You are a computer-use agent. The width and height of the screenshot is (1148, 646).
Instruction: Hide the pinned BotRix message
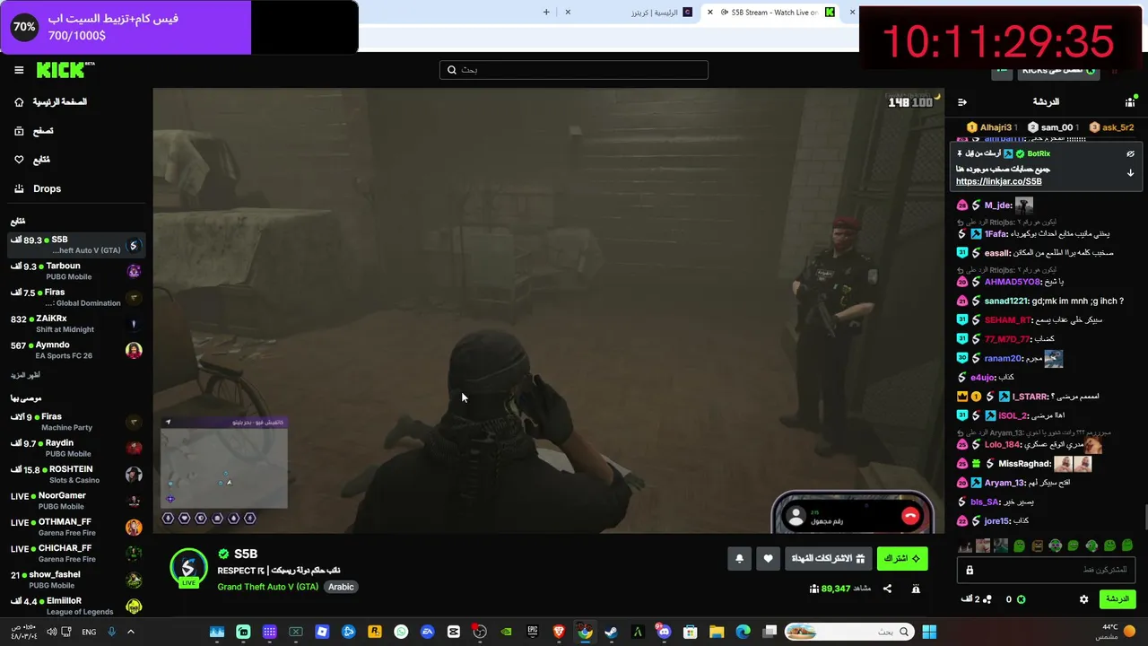1130,153
